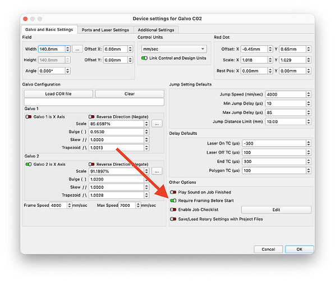Open the Additional Settings tab
Screen dimensions: 335x281
(156, 30)
